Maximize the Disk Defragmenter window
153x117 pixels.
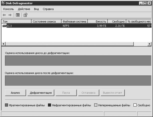pyautogui.click(x=145, y=3)
